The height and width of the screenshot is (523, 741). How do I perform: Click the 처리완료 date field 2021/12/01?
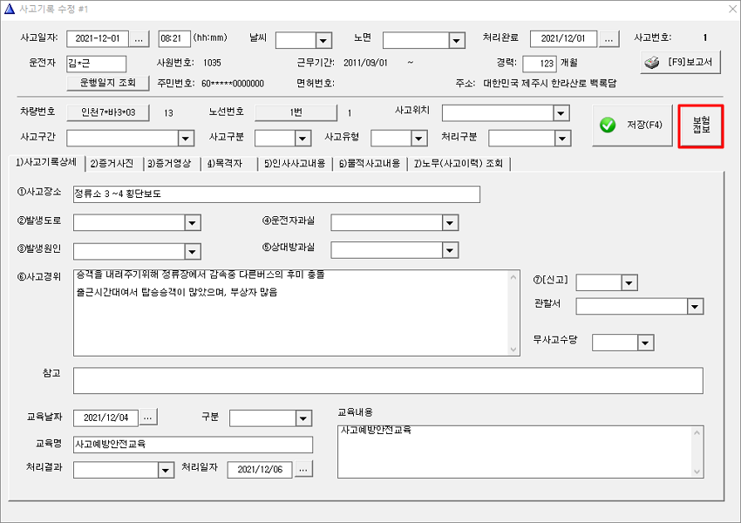(x=563, y=38)
